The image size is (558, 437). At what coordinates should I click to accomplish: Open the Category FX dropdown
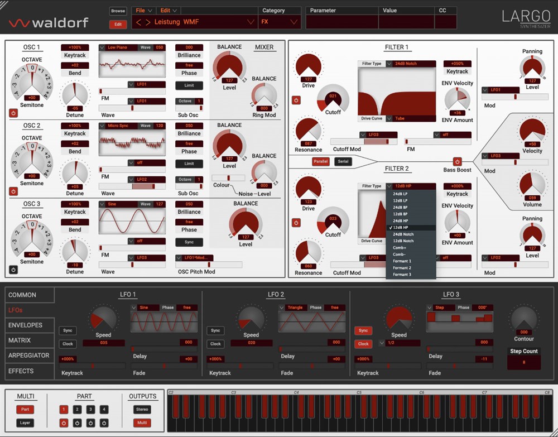pos(279,22)
